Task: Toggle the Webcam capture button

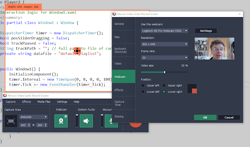Action: 61,121
